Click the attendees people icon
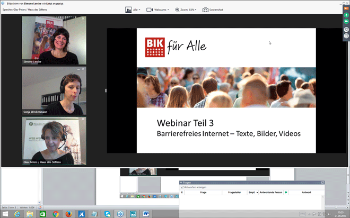The height and width of the screenshot is (218, 350). pyautogui.click(x=128, y=10)
